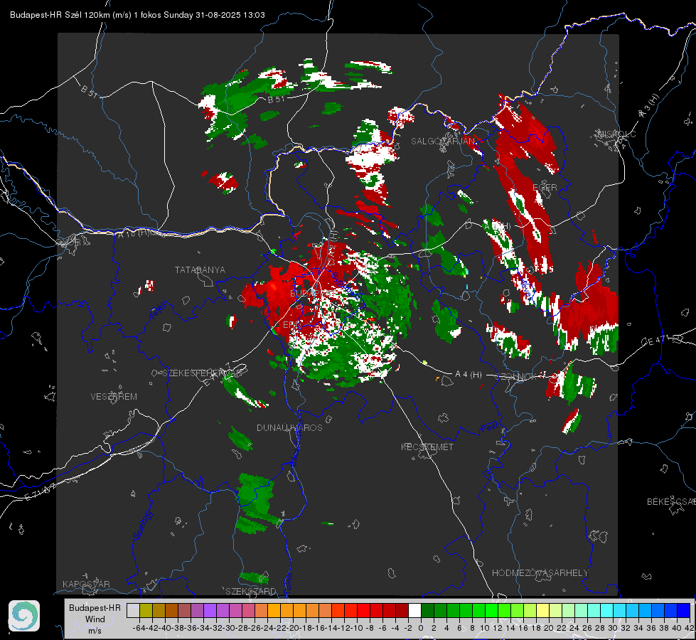The height and width of the screenshot is (640, 696).
Task: Click the swirl logo icon beside the legend
Action: coord(24,616)
